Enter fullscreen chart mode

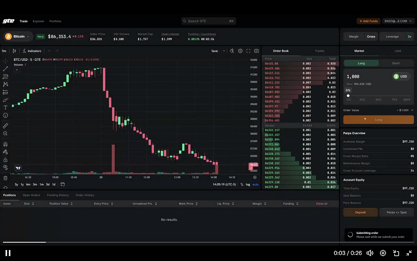pyautogui.click(x=248, y=51)
